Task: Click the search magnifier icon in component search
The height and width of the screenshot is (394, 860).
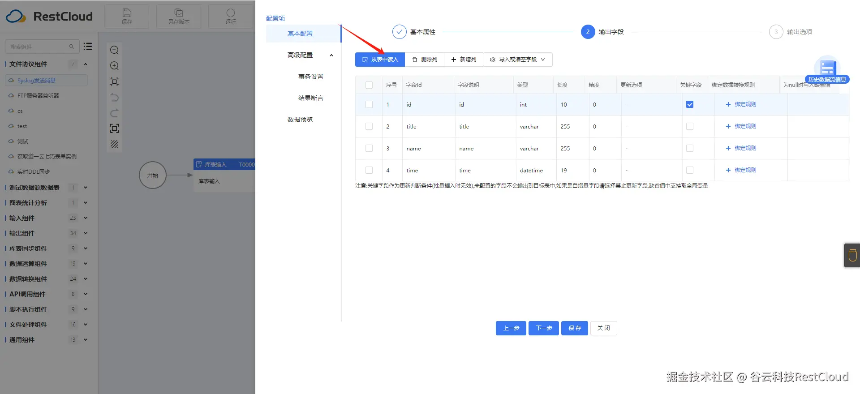Action: 71,47
